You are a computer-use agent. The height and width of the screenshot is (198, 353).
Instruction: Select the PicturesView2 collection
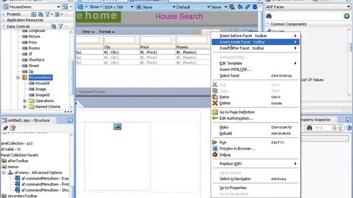pos(40,78)
